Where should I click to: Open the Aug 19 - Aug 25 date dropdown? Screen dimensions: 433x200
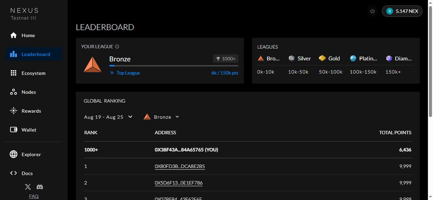pyautogui.click(x=108, y=117)
